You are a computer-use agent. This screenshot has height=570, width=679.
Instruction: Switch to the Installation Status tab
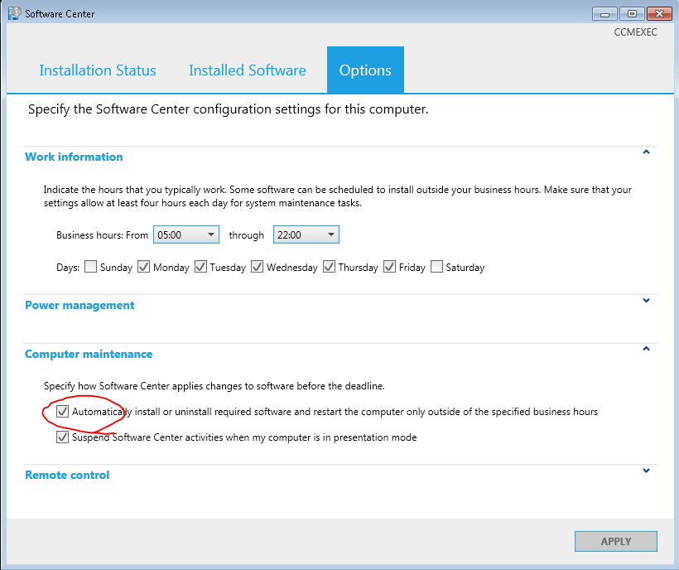coord(97,70)
